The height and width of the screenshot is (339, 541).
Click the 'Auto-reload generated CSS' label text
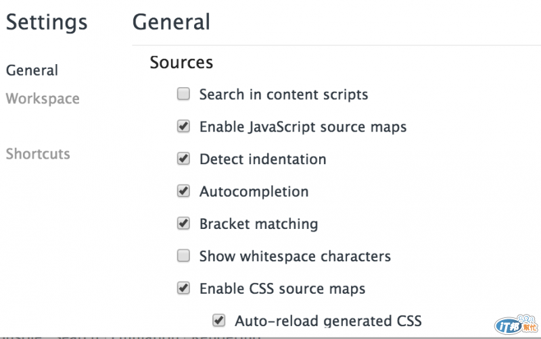[328, 320]
